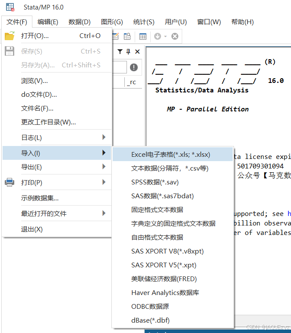
Task: Select 美联储经济数据(FRED) import option
Action: coord(173,279)
